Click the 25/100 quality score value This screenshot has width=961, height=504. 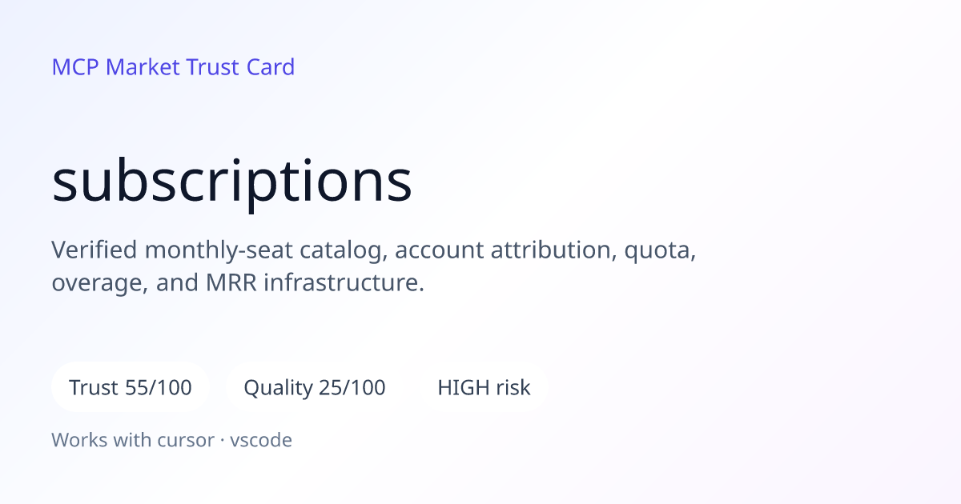coord(352,388)
